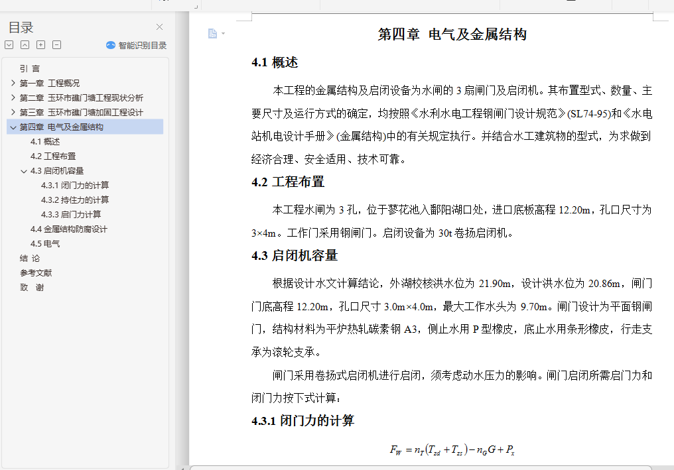Jump to 致谢 in outline
674x470 pixels.
(x=32, y=288)
